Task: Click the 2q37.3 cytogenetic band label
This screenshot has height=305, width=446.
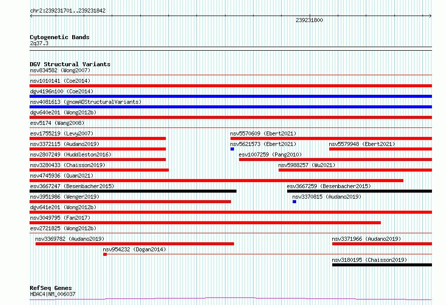Action: click(x=39, y=43)
